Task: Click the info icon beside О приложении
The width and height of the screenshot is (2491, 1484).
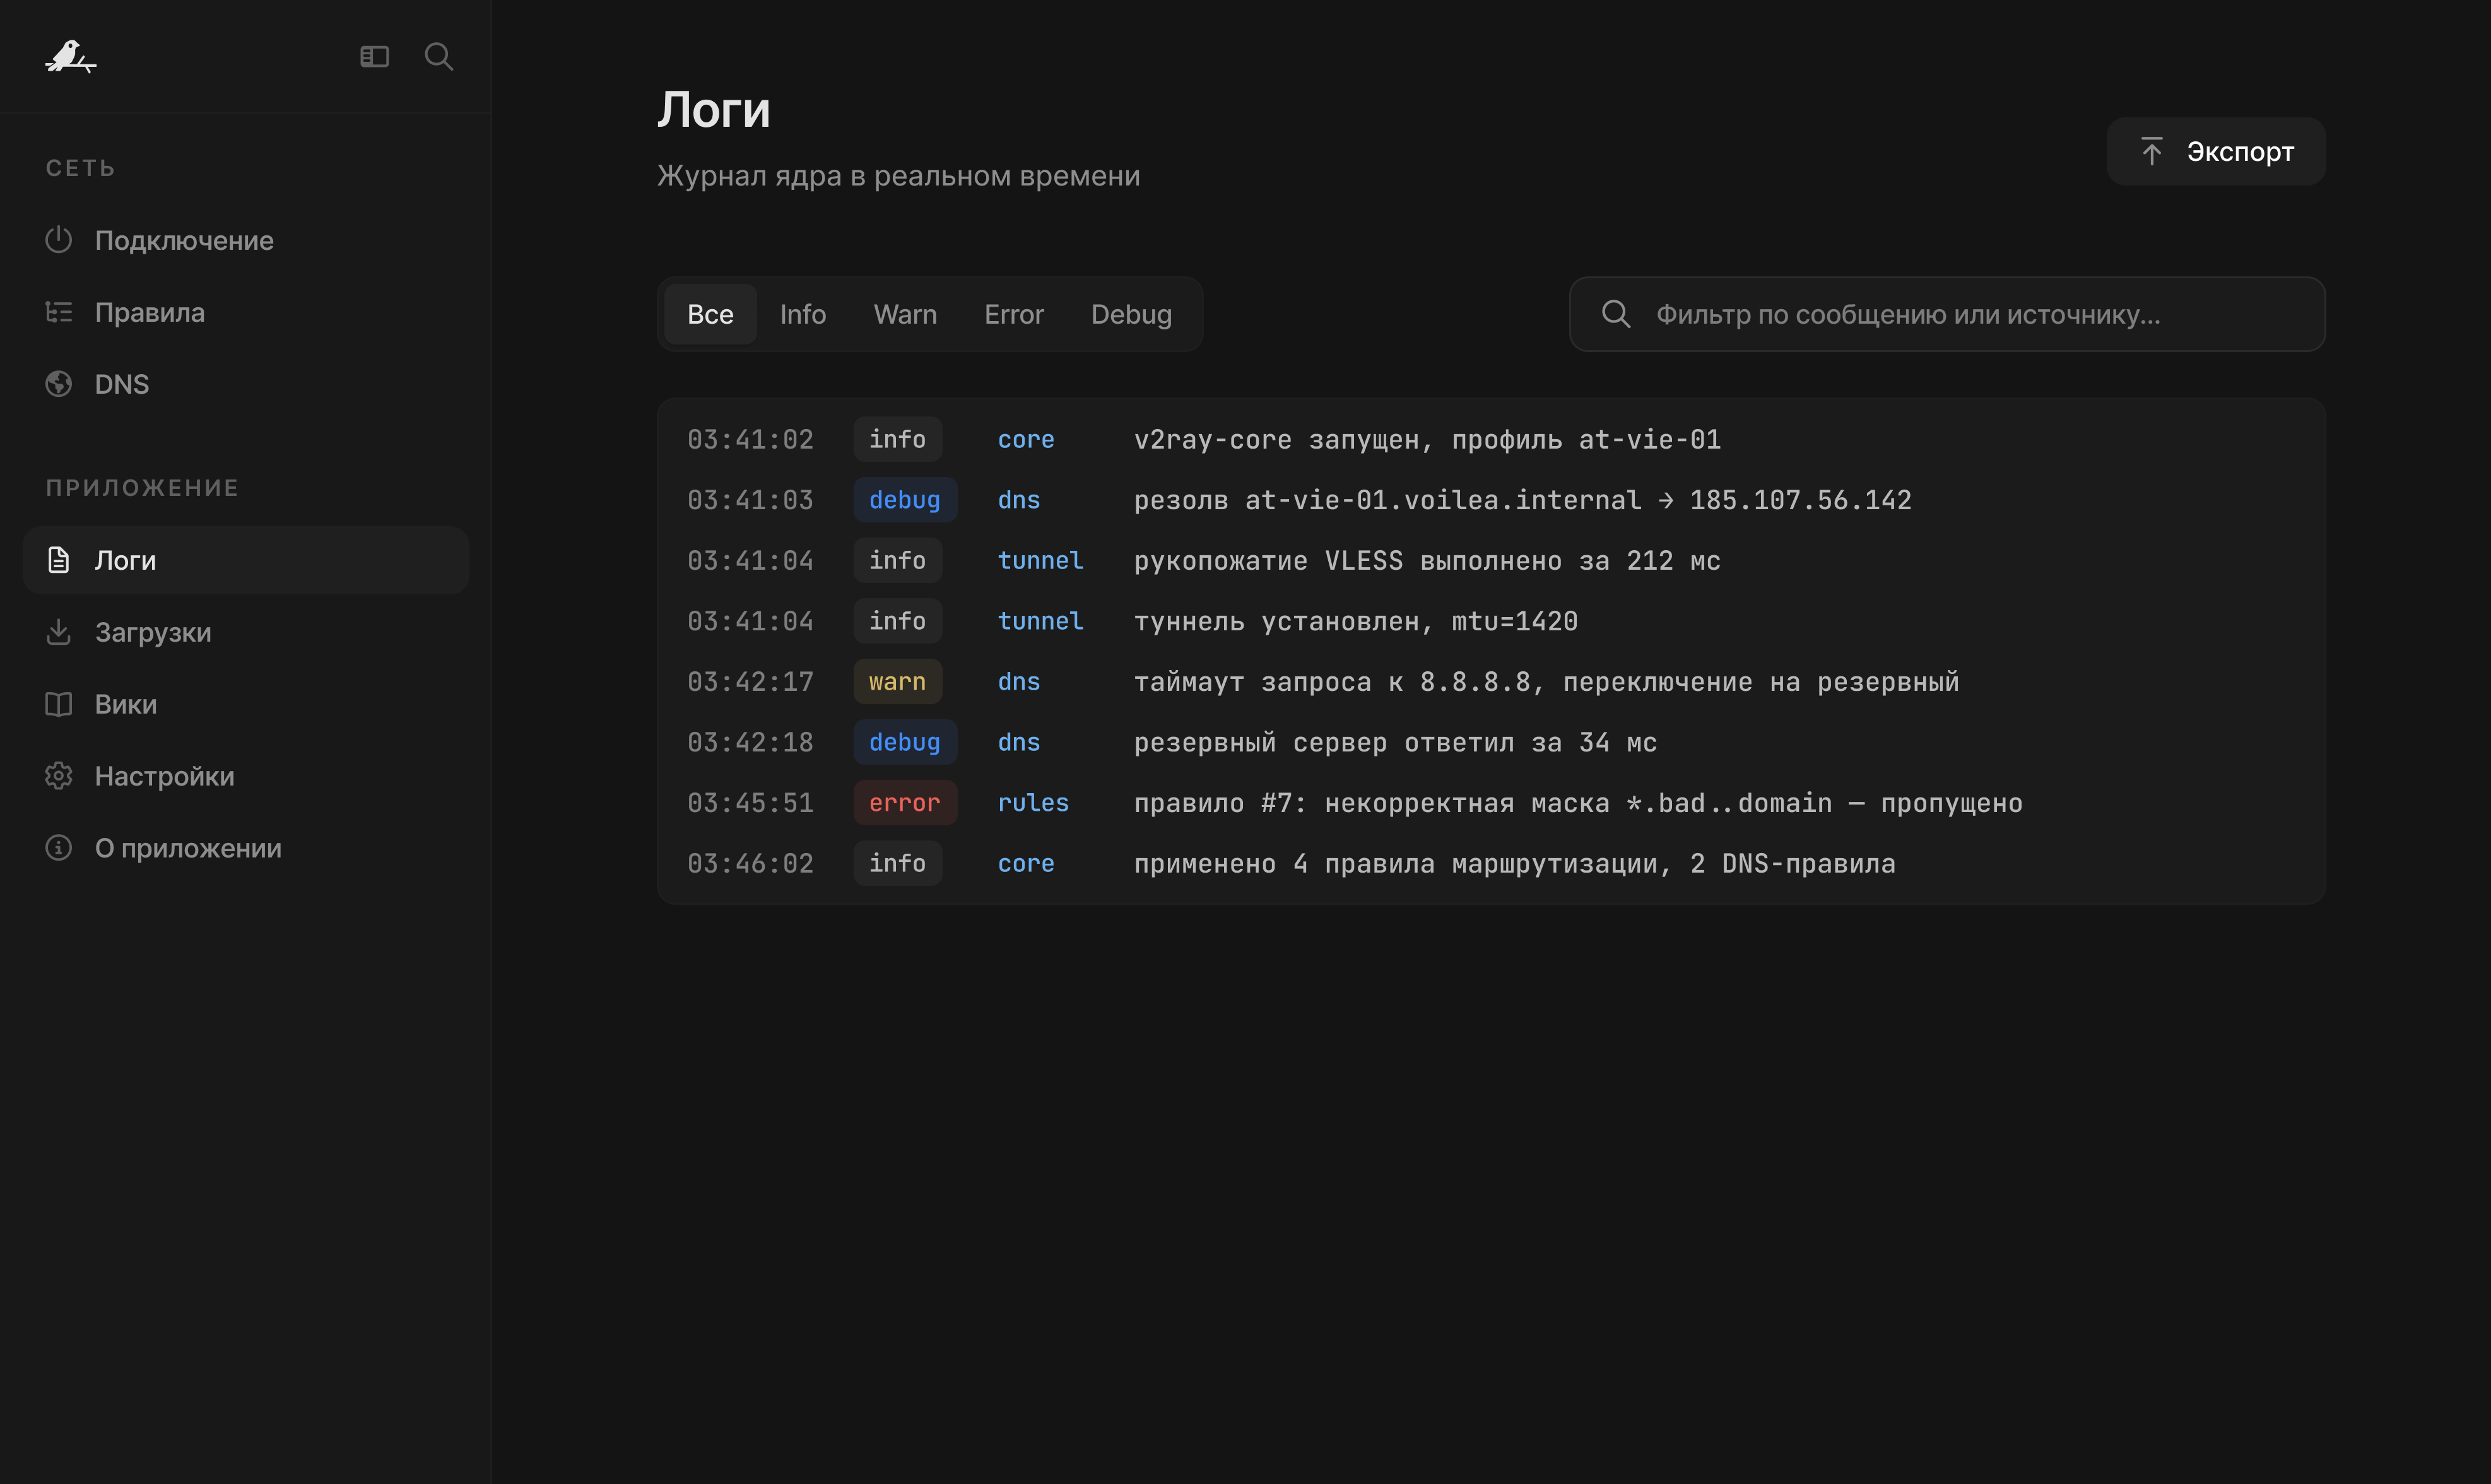Action: pyautogui.click(x=59, y=848)
